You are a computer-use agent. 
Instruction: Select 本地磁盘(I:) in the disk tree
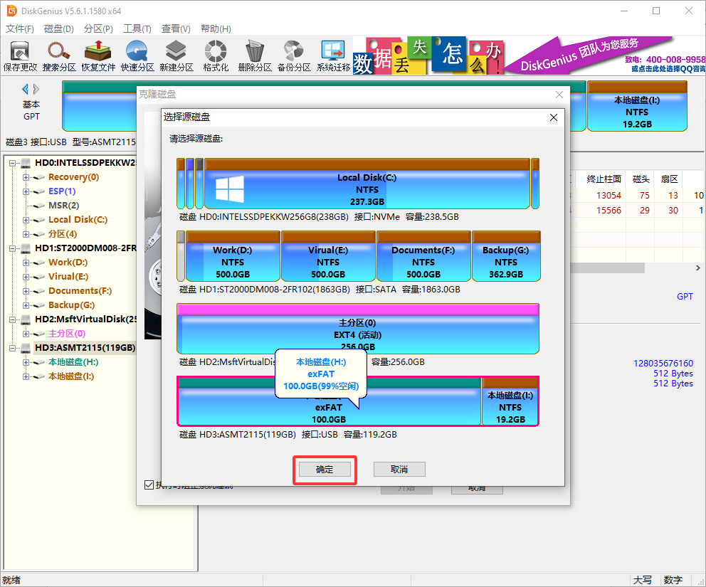(71, 376)
